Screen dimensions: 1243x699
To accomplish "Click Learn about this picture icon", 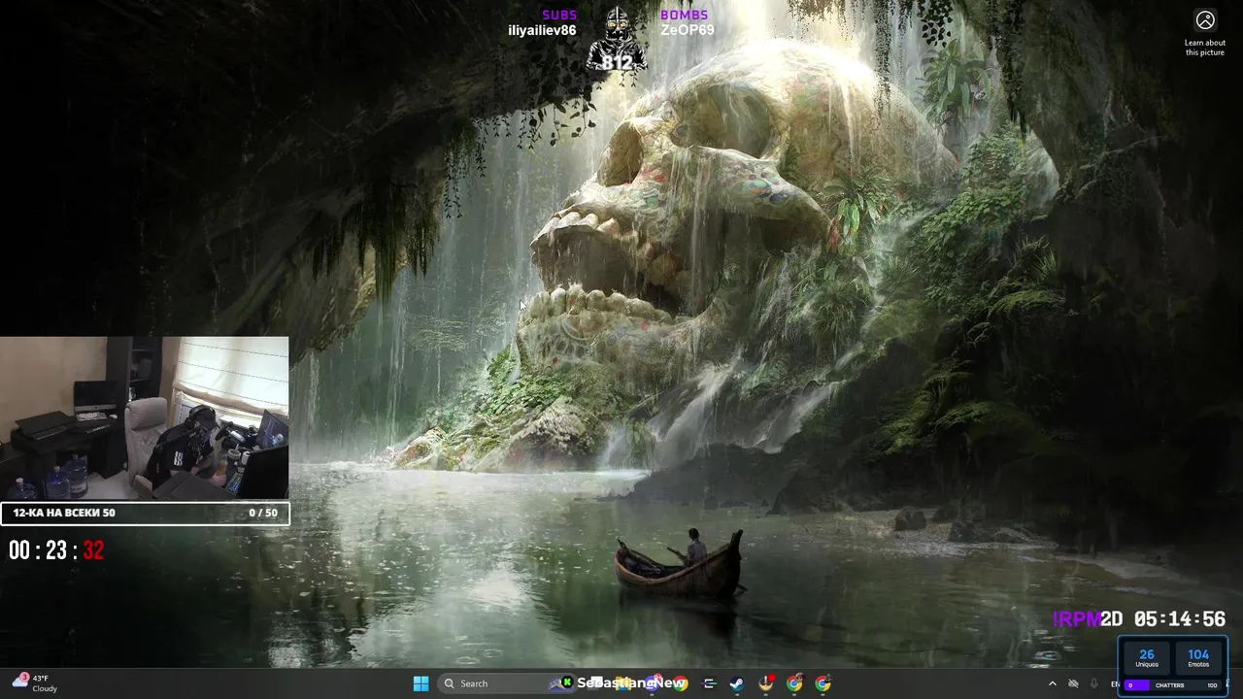I will click(x=1205, y=20).
